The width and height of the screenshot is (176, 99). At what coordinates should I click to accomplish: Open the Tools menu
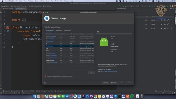[57, 1]
